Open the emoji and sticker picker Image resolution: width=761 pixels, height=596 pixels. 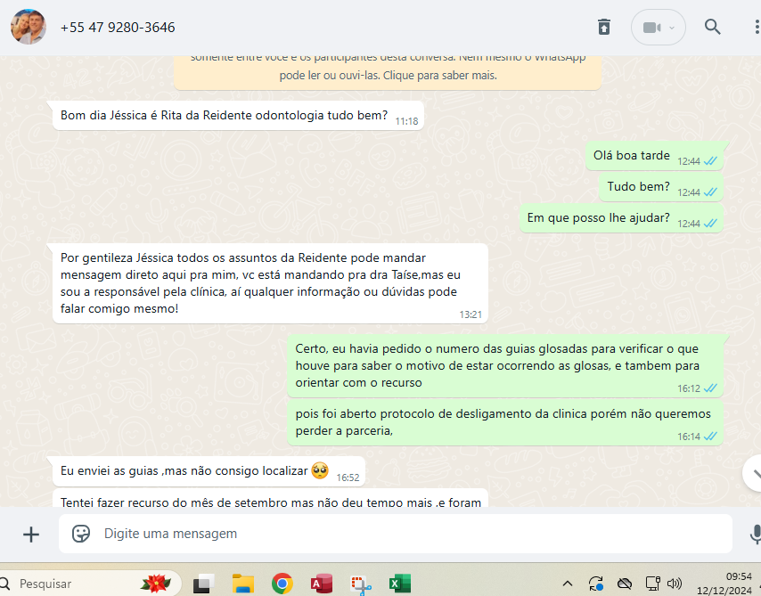pyautogui.click(x=81, y=534)
